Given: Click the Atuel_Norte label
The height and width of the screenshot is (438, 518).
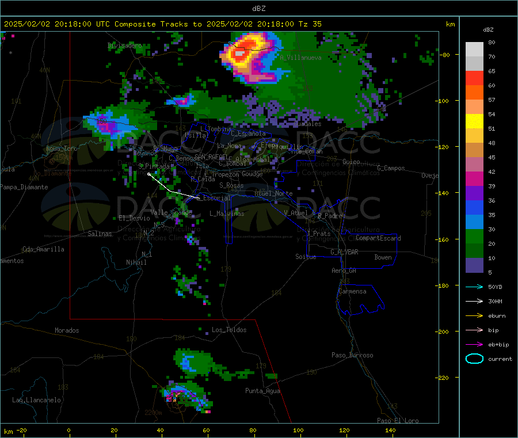Looking at the screenshot, I should tap(273, 193).
